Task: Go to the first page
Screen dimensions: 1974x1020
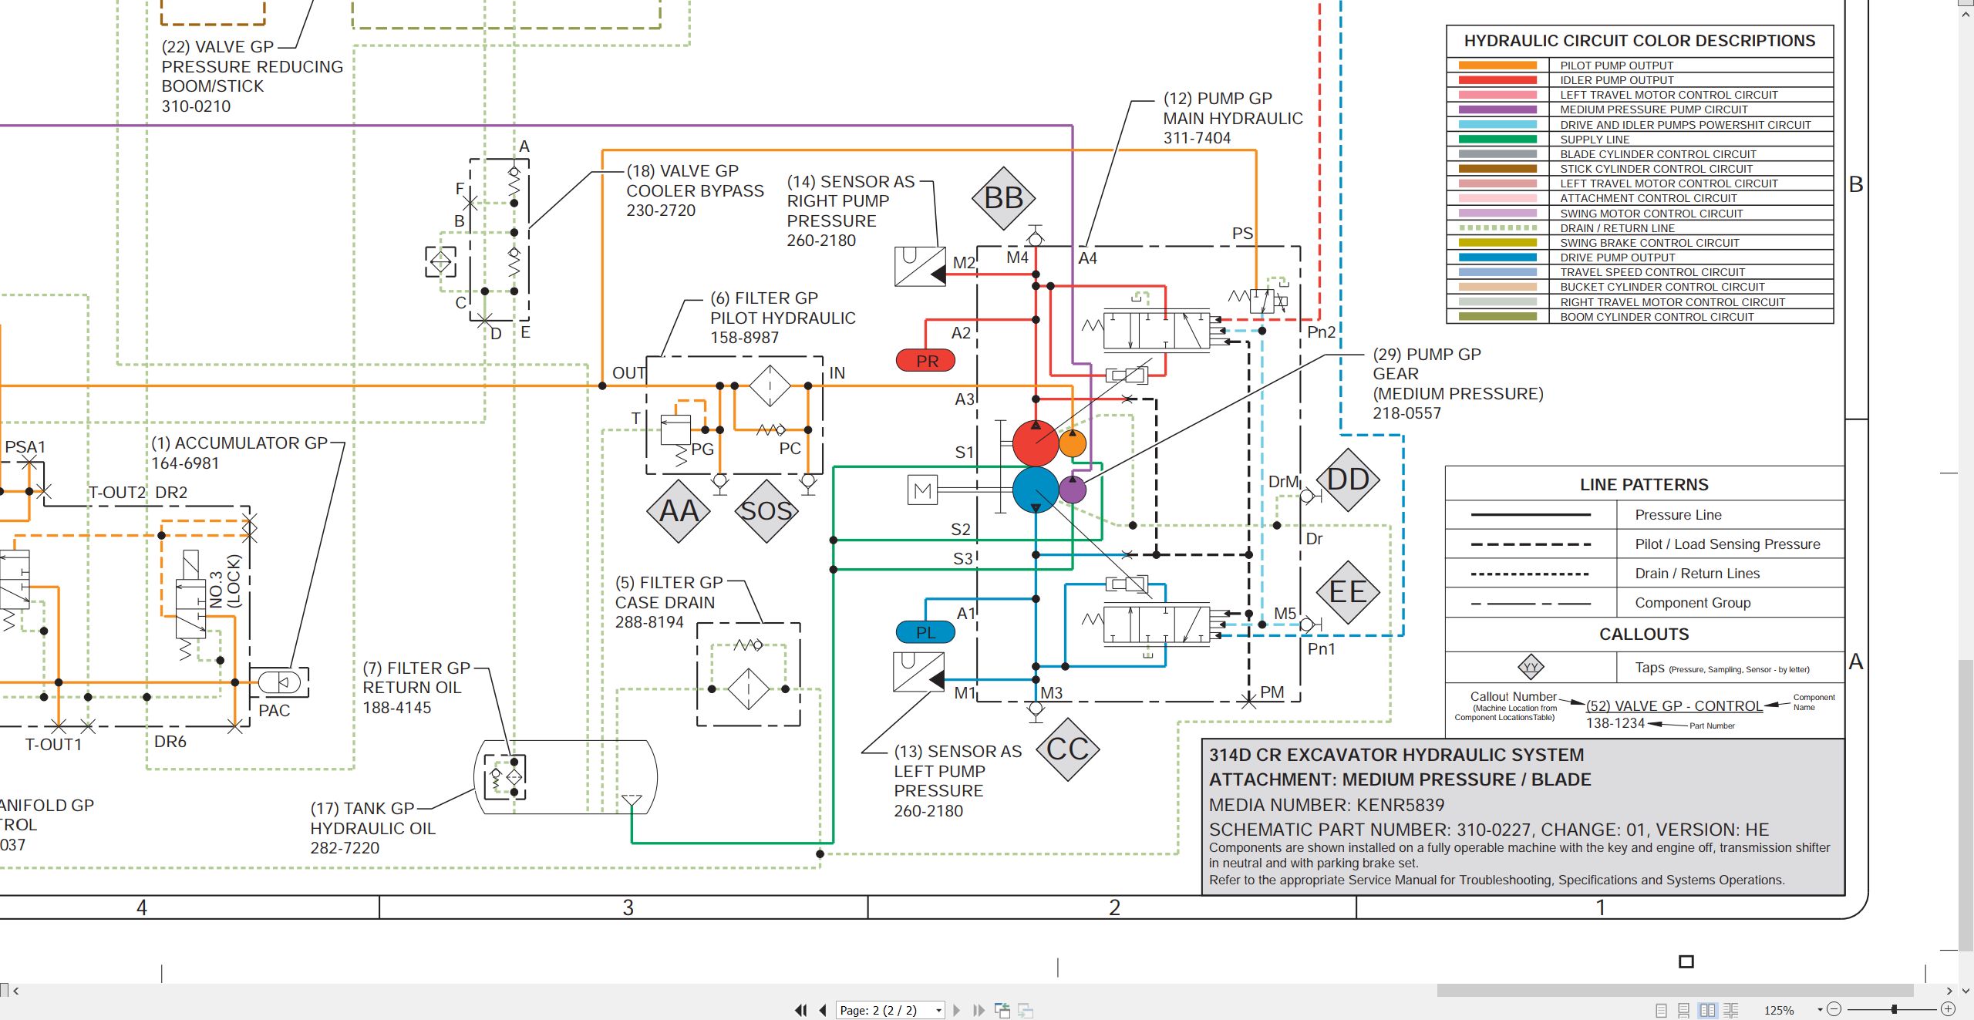Action: click(801, 1010)
